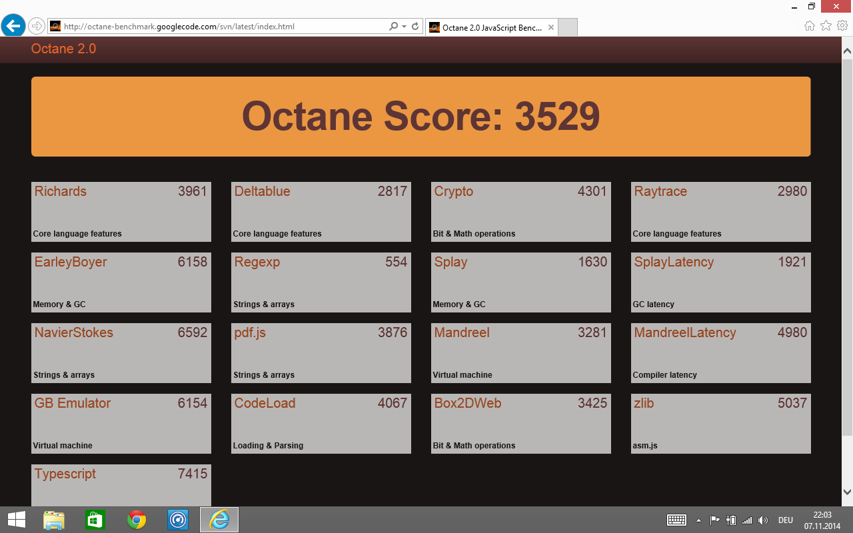Screen dimensions: 853x533
Task: Click 'Compiler latency' label under MandreelLatency
Action: (665, 375)
